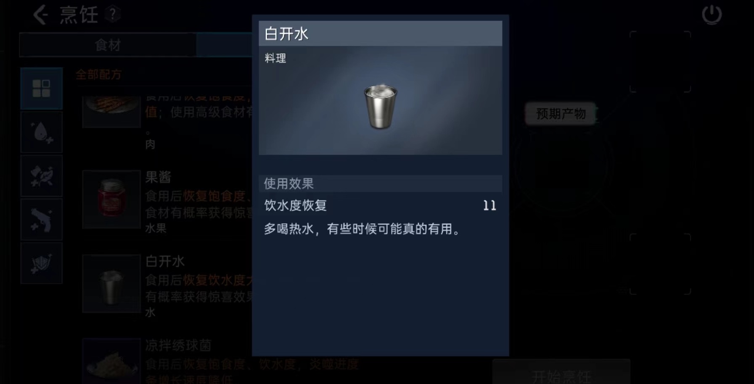
Task: Open the tab next to 食材
Action: (x=225, y=45)
